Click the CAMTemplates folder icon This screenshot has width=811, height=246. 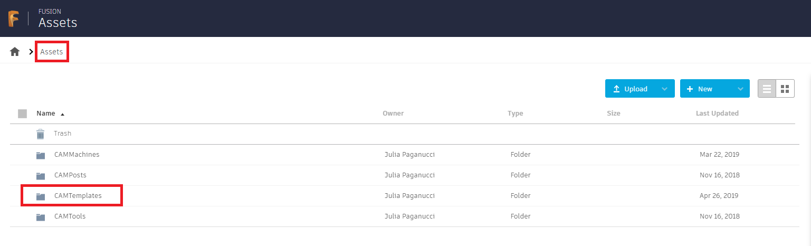click(41, 196)
